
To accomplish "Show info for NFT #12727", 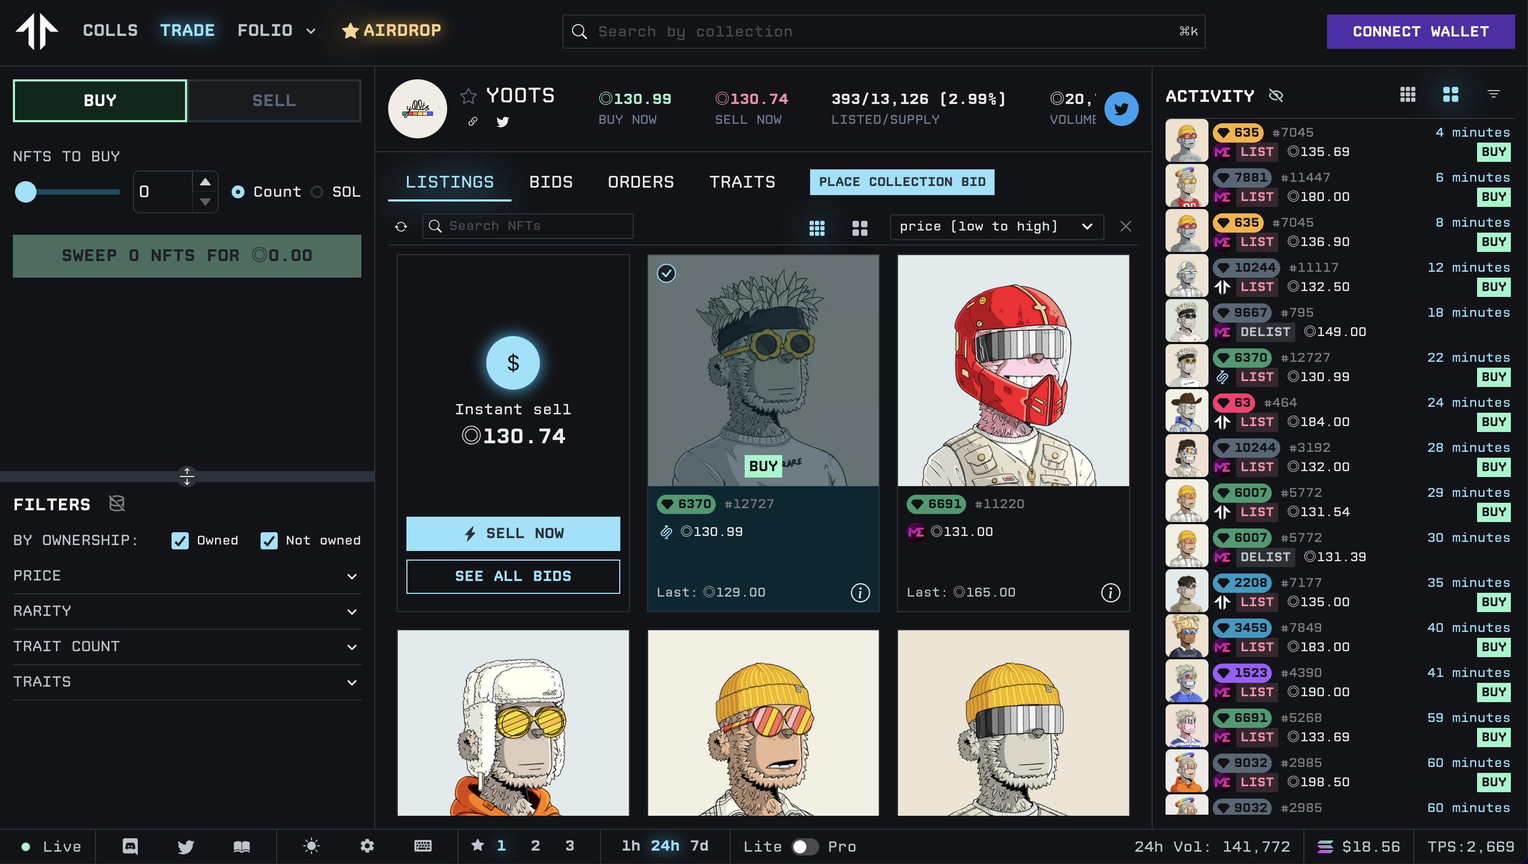I will [861, 592].
